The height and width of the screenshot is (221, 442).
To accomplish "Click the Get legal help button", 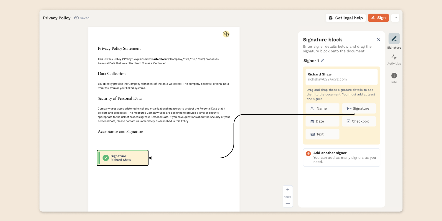I will coord(346,18).
